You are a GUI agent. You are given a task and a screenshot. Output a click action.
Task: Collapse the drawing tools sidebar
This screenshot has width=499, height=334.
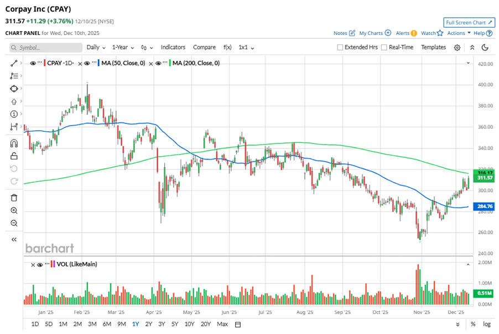pyautogui.click(x=14, y=239)
